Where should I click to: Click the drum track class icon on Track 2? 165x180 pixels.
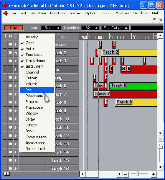(16, 52)
